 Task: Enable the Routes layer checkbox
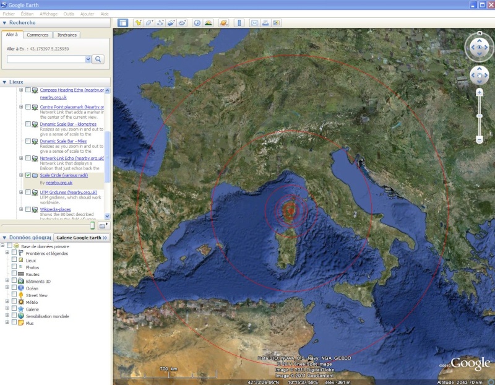click(14, 274)
